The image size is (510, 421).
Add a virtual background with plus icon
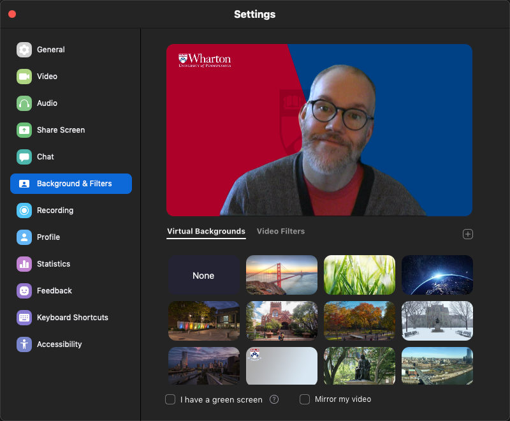click(x=468, y=234)
